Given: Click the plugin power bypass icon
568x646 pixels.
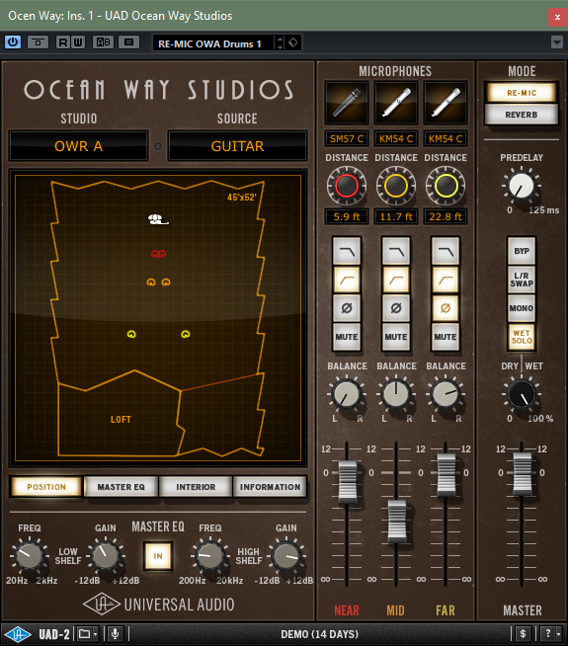Looking at the screenshot, I should click(13, 42).
